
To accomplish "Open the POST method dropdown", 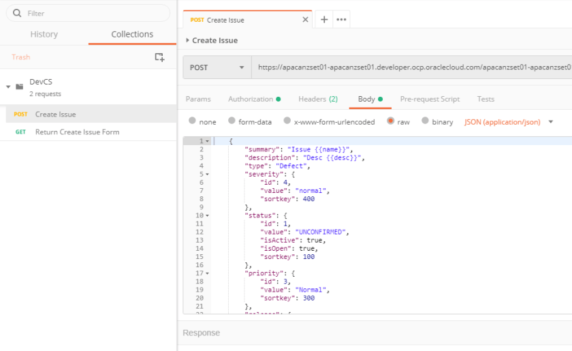I will click(x=217, y=67).
